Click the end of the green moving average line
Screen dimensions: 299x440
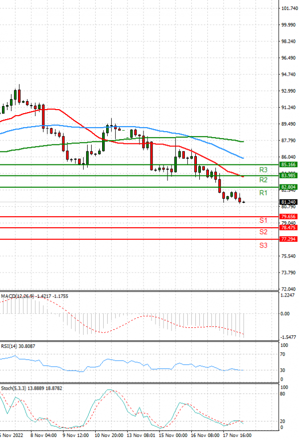tap(243, 142)
